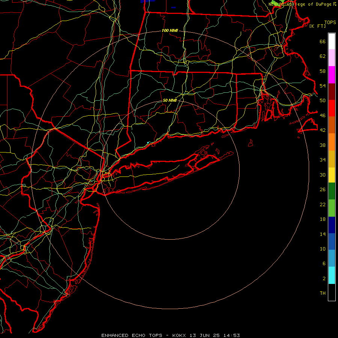338x338 pixels.
Task: Click the ENHANCED ECHO TOPS product title
Action: coord(132,335)
